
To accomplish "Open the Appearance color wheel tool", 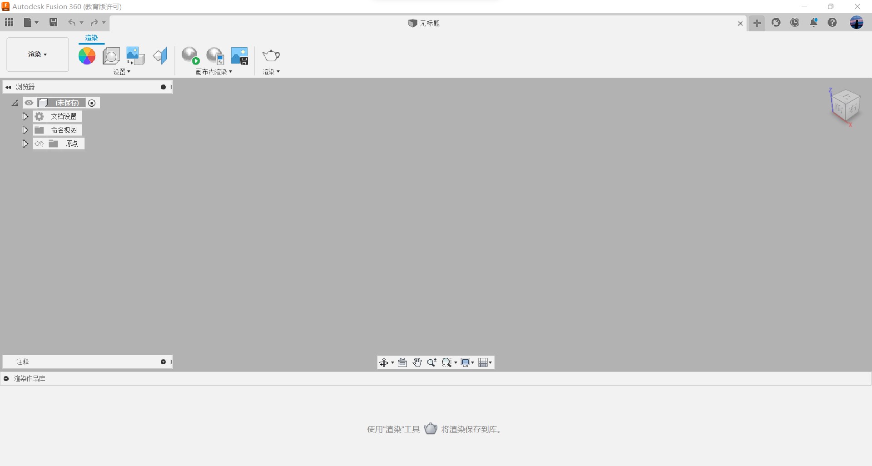I will pyautogui.click(x=87, y=56).
